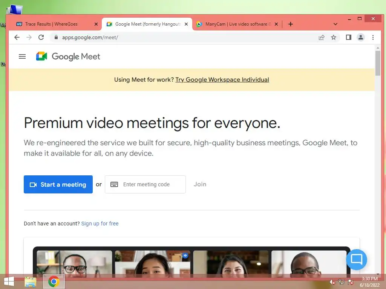
Task: Switch to Google Meet tab
Action: click(x=147, y=24)
